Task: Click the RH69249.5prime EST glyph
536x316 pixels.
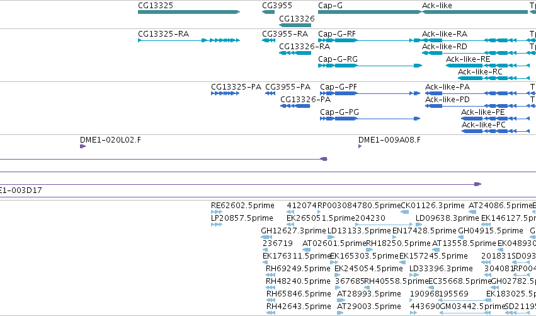Action: pyautogui.click(x=270, y=275)
